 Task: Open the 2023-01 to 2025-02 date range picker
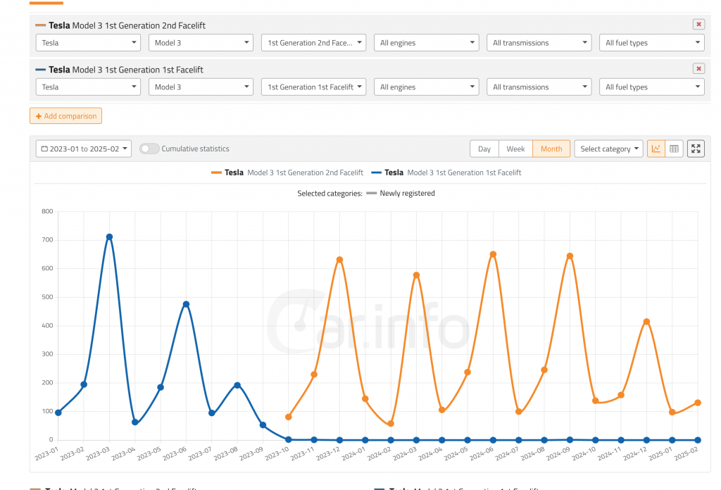[x=84, y=149]
